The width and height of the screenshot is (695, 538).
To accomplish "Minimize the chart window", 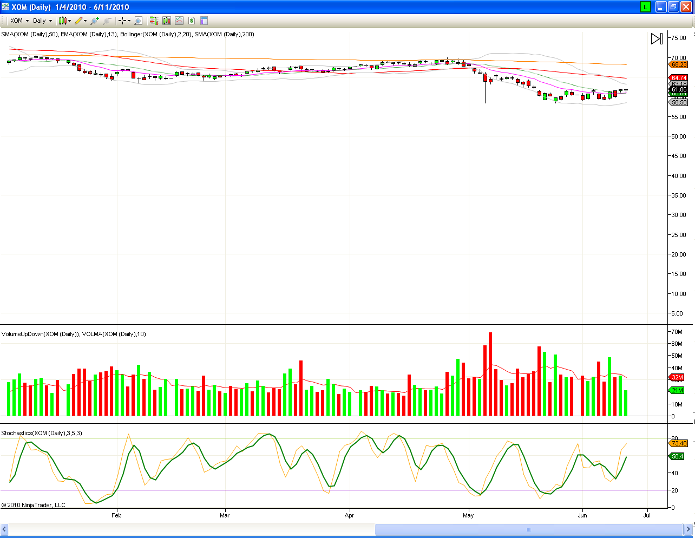I will pos(661,7).
